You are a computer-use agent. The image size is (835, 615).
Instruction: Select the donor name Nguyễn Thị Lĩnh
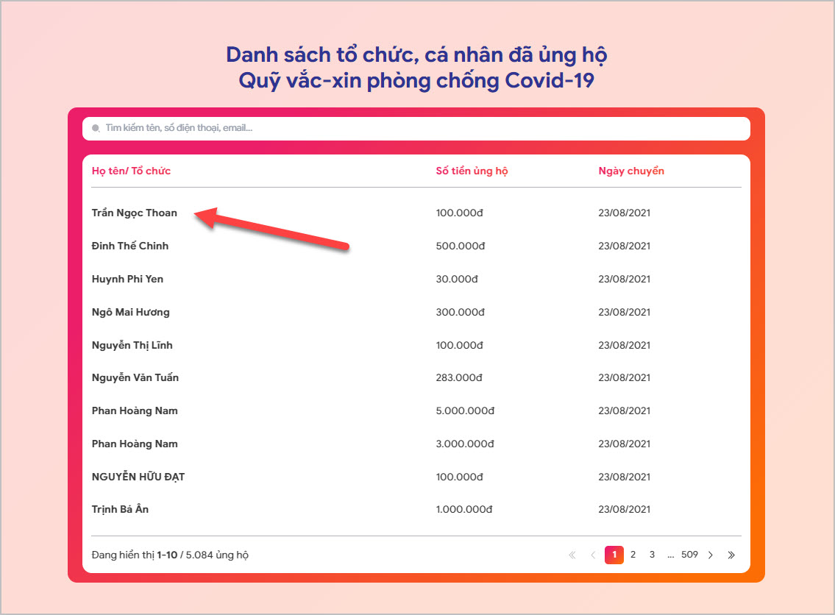tap(132, 346)
